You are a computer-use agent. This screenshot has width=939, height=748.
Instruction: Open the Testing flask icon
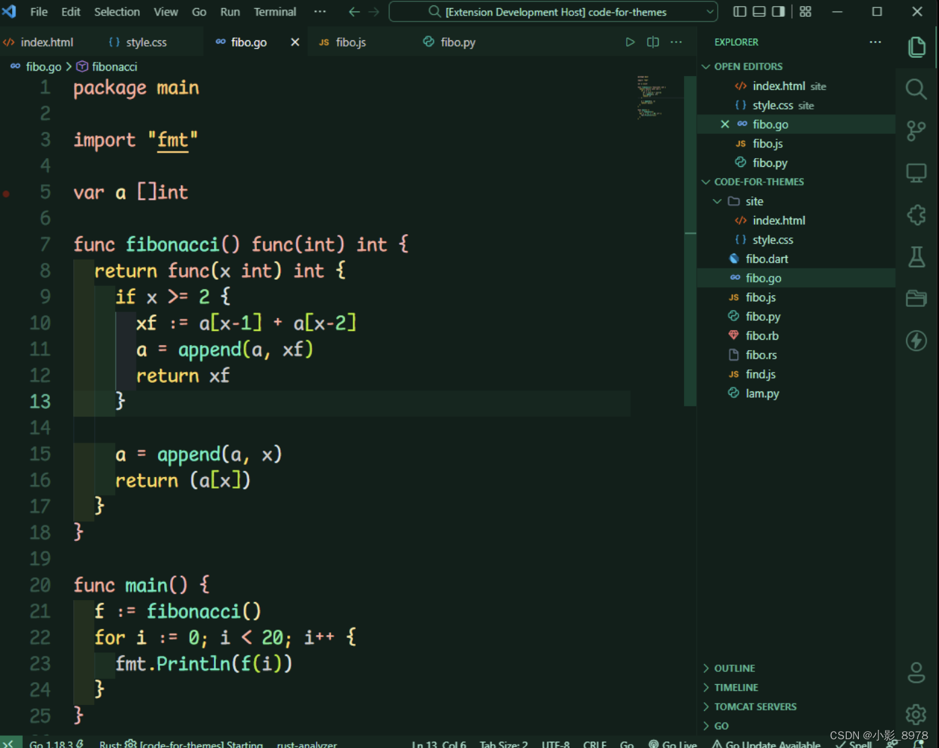click(x=916, y=256)
